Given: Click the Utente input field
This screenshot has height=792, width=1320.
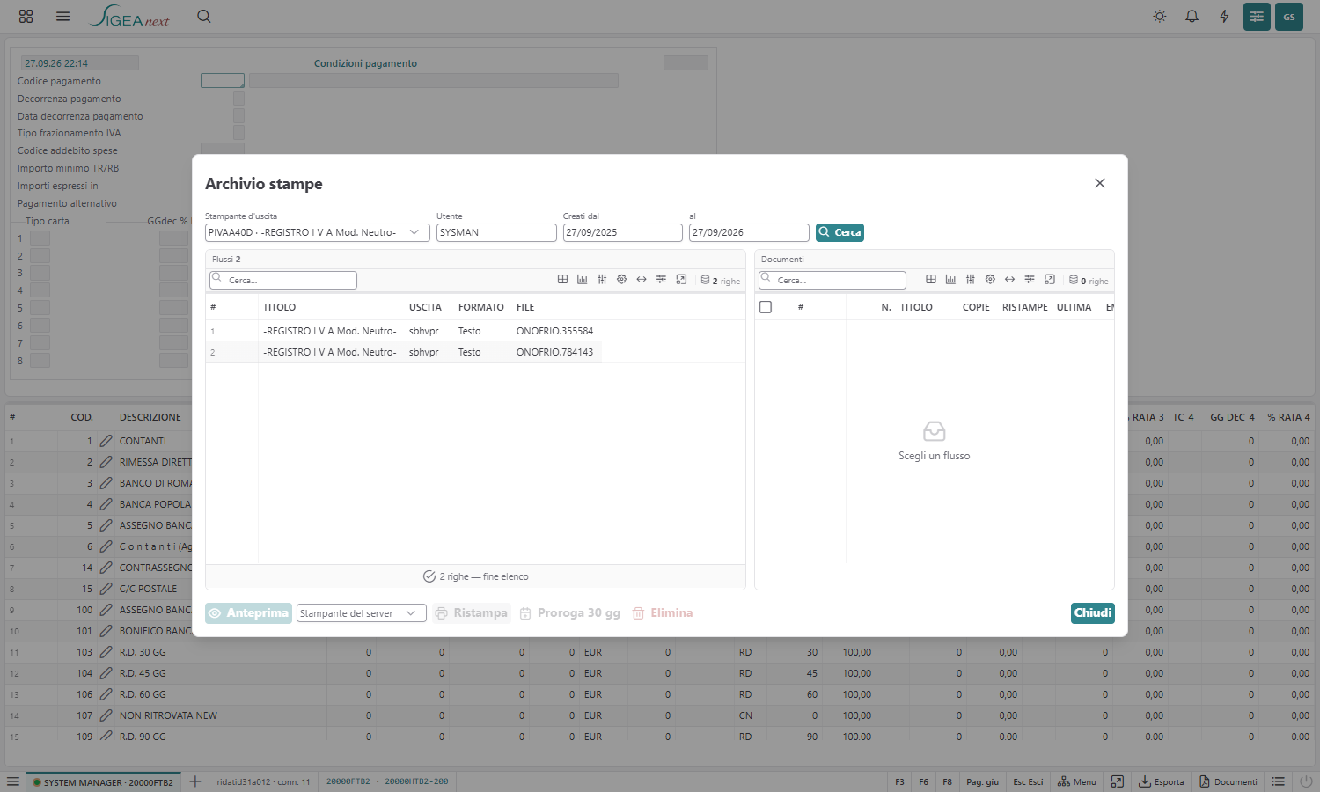Looking at the screenshot, I should (496, 232).
